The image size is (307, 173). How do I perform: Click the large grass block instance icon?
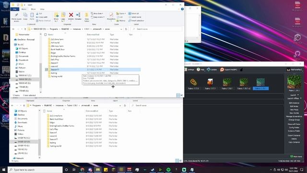tap(294, 82)
